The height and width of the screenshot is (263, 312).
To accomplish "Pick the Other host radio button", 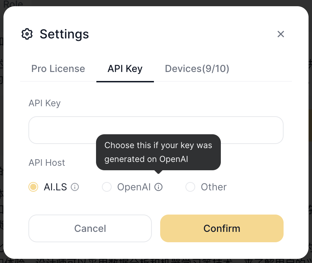I will (190, 187).
